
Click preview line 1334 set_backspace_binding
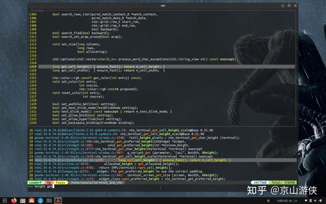tap(93, 123)
